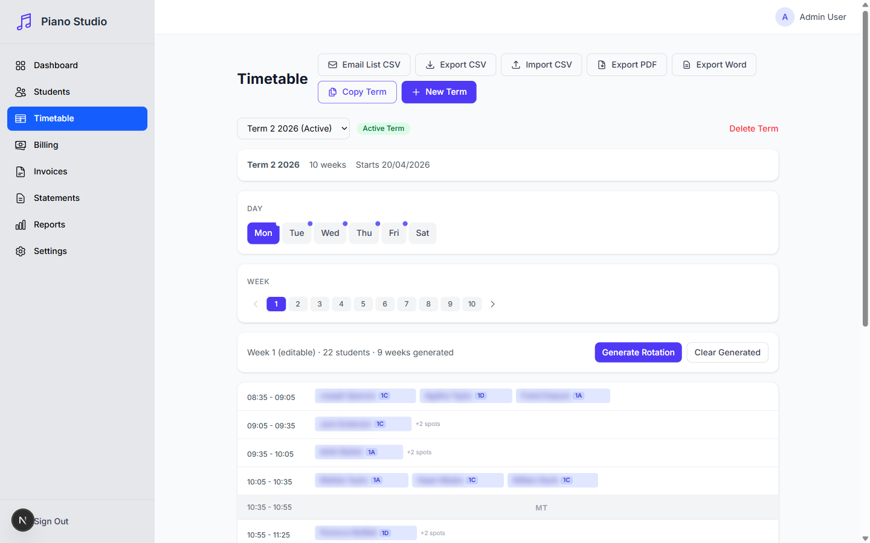Viewport: 870px width, 543px height.
Task: Click the MT break row label
Action: tap(541, 508)
